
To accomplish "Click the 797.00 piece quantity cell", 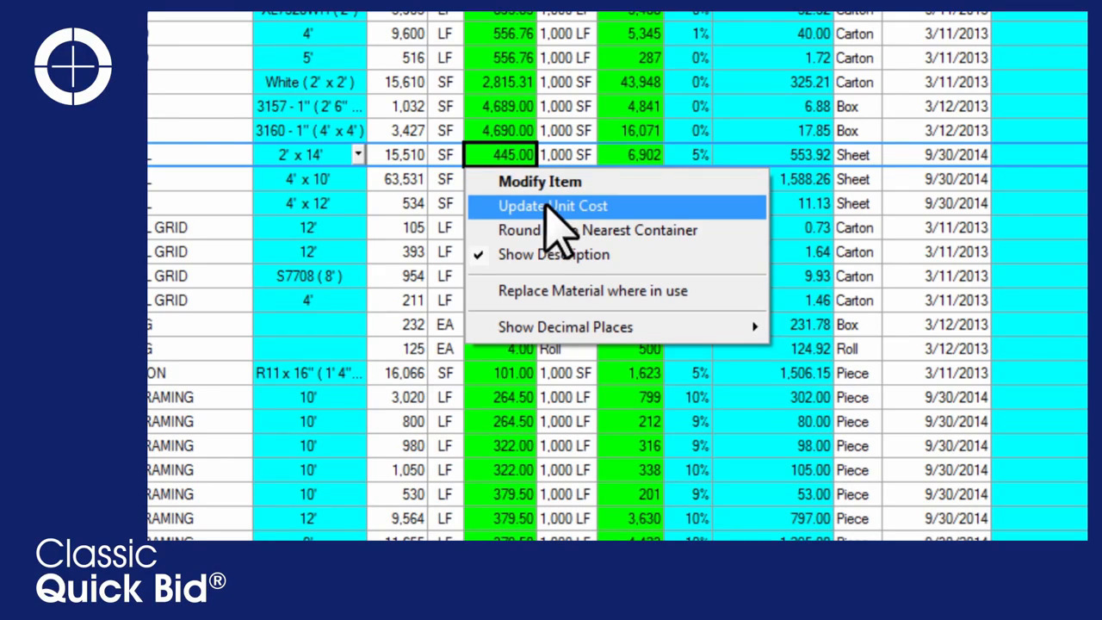I will 773,518.
